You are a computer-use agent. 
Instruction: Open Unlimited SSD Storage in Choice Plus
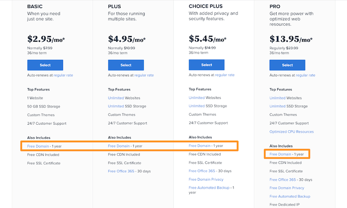tap(196, 106)
